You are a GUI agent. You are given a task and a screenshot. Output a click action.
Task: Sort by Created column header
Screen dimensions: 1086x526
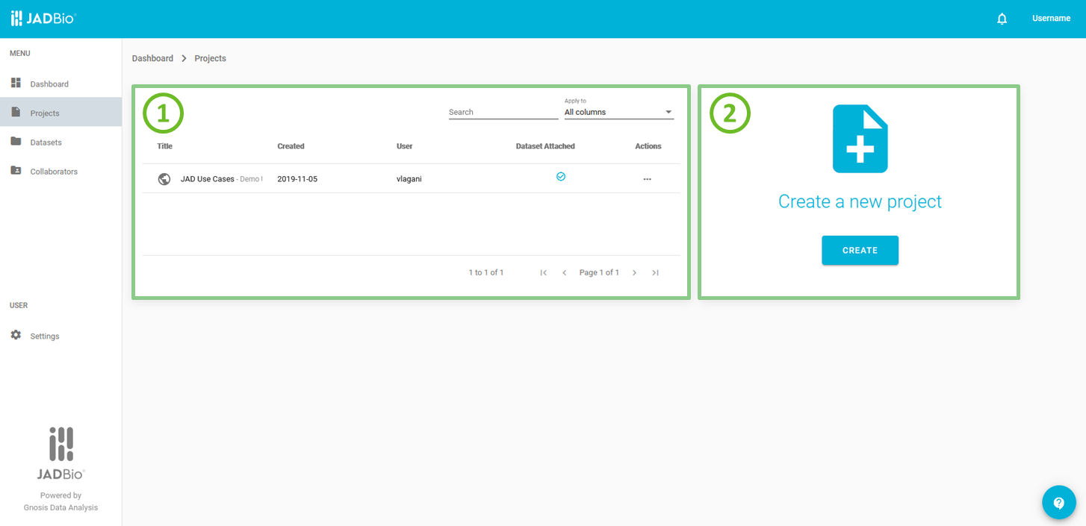(291, 146)
